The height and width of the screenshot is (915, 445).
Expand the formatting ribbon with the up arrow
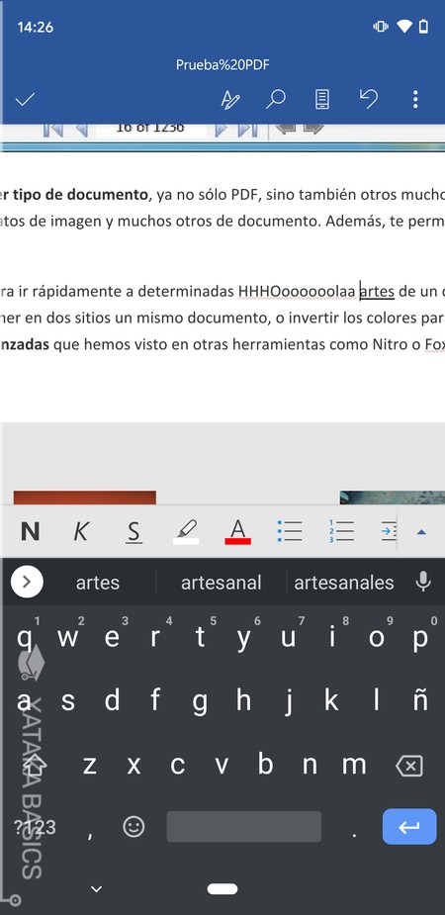click(x=421, y=531)
